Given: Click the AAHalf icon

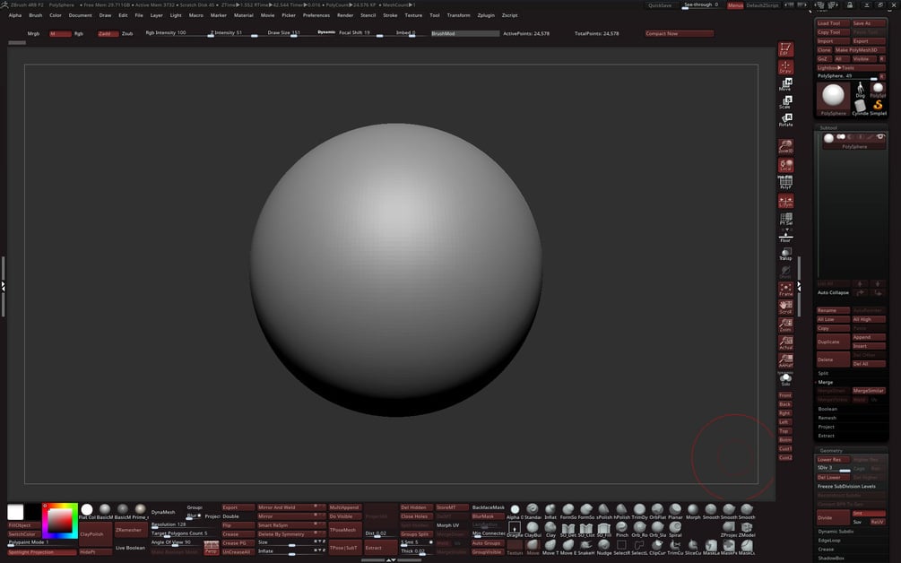Looking at the screenshot, I should (x=785, y=360).
